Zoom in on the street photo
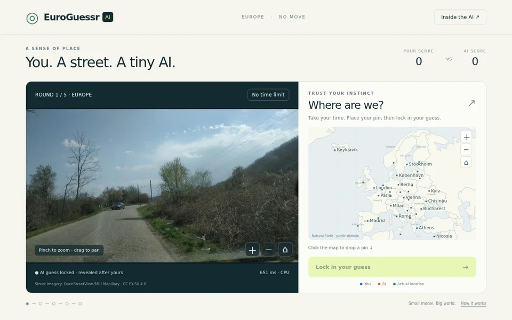This screenshot has width=512, height=320. (x=252, y=250)
